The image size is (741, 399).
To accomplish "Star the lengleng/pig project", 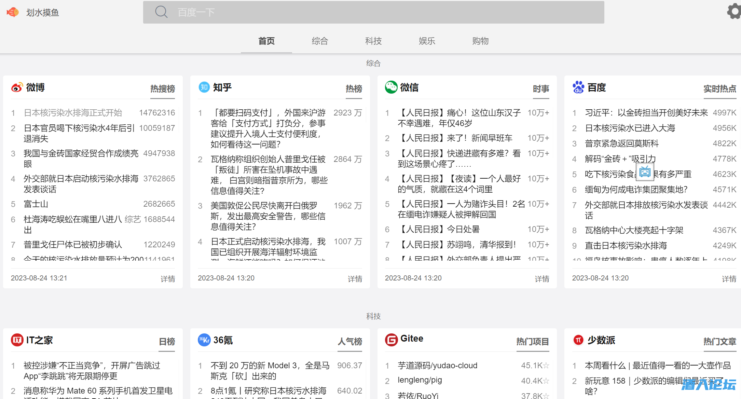I will [546, 381].
